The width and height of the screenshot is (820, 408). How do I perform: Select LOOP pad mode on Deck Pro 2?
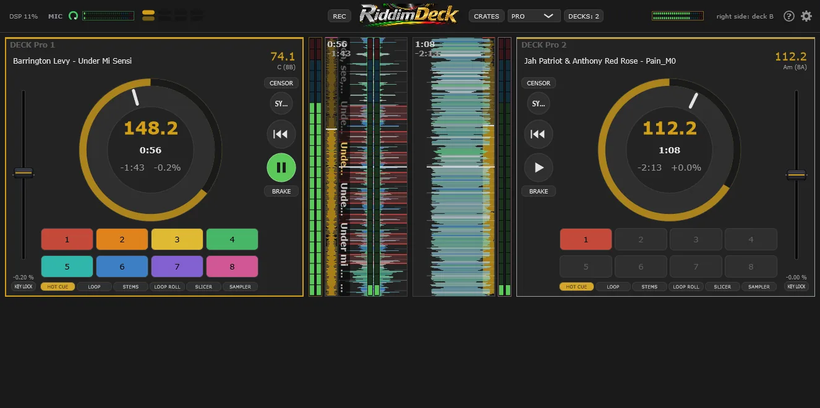click(613, 286)
